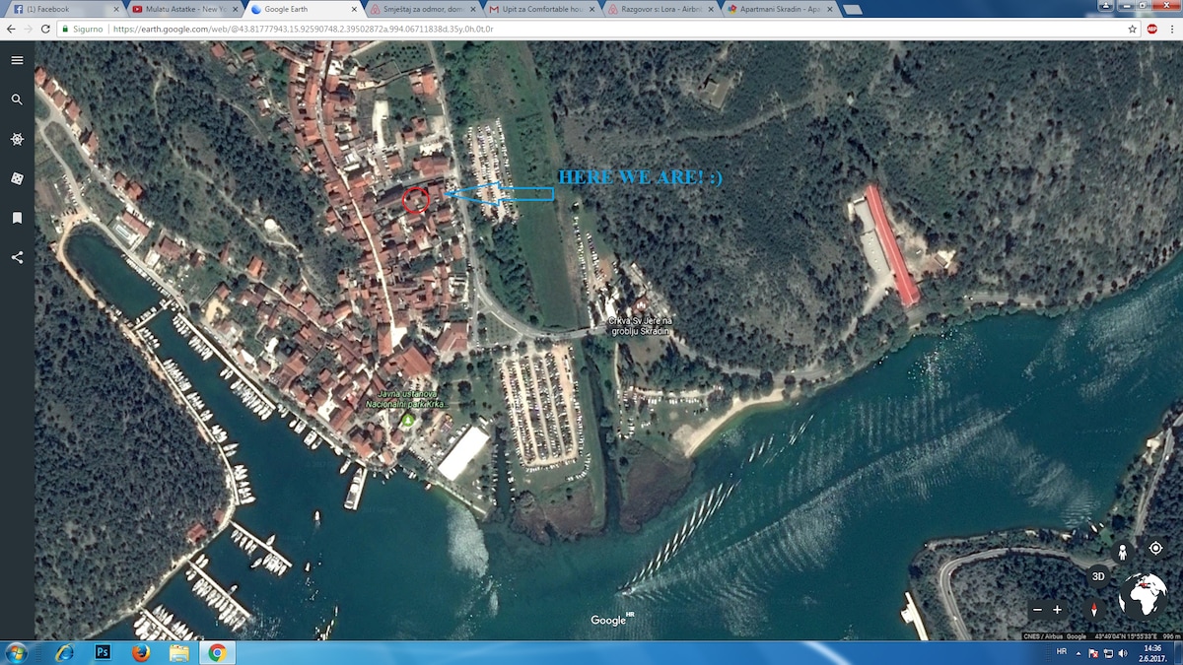Screen dimensions: 1183x665
Task: Open My Places bookmark icon
Action: tap(17, 218)
